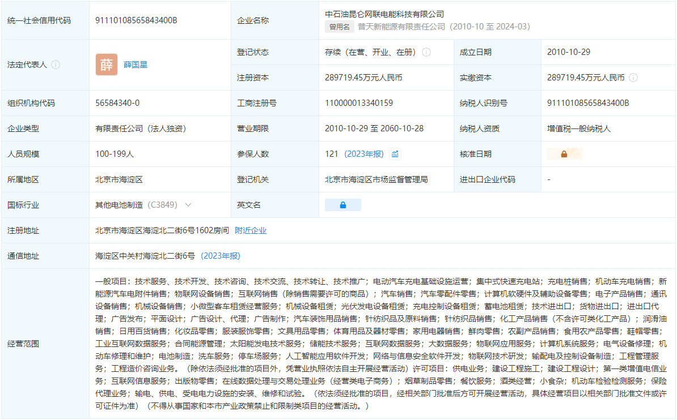The width and height of the screenshot is (677, 420).
Task: Click the 薛 avatar of the legal representative
Action: pyautogui.click(x=107, y=65)
